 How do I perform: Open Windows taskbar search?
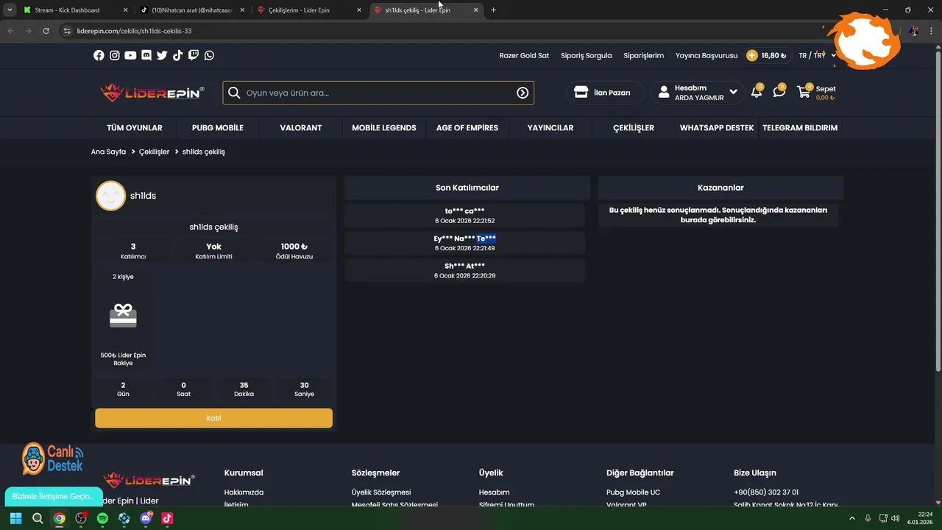pos(38,518)
